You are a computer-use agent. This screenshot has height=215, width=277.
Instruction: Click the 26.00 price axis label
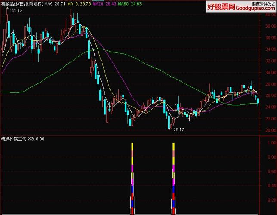click(271, 95)
